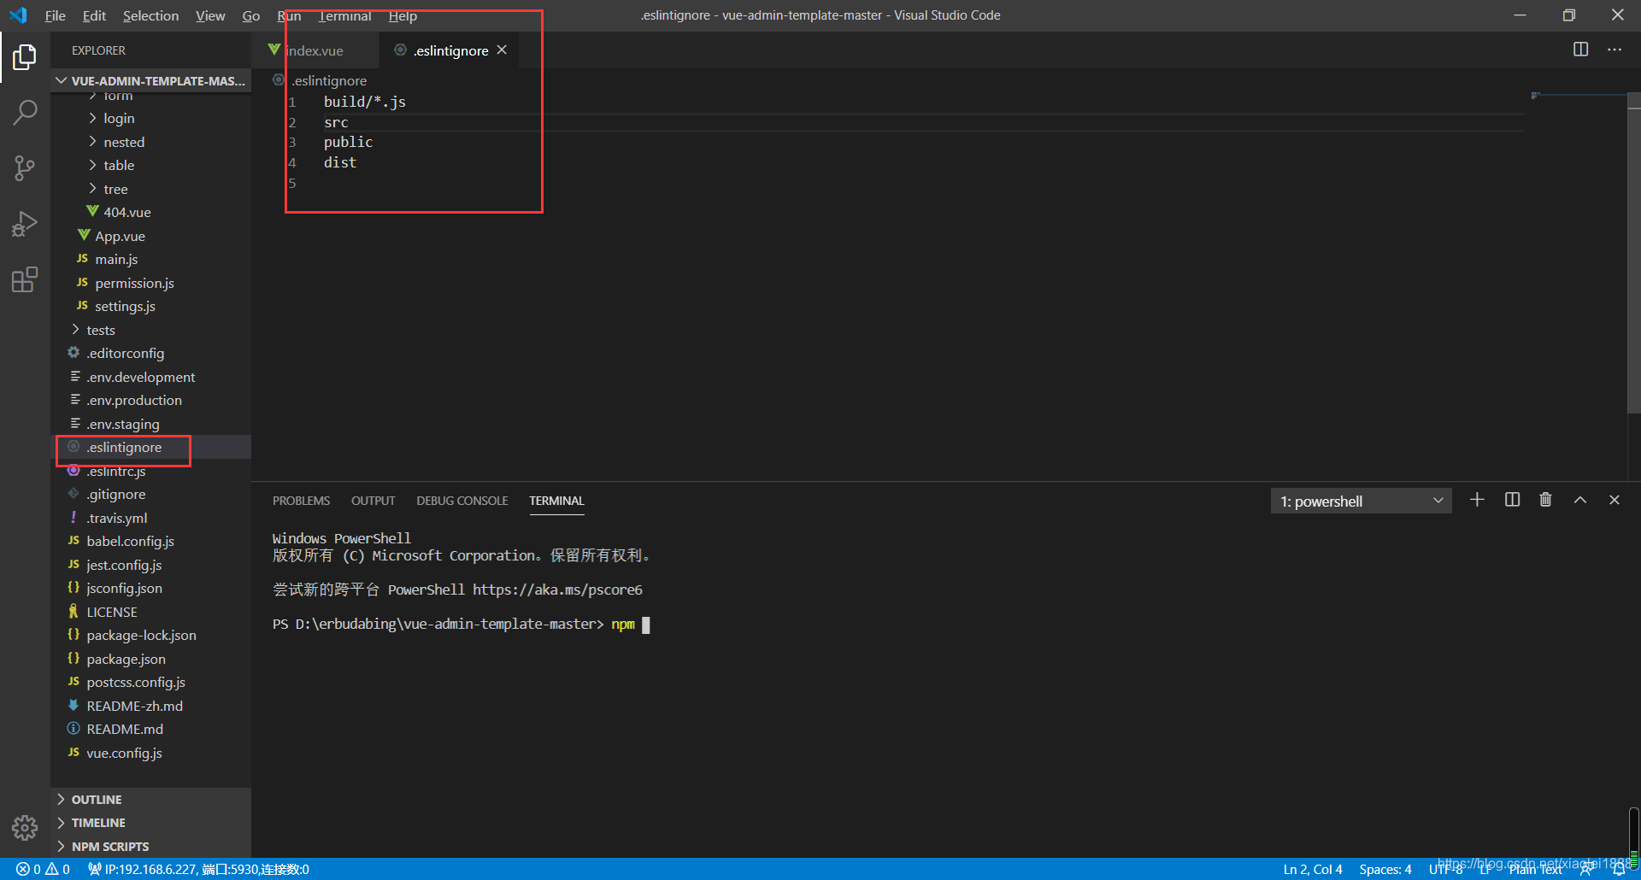
Task: Kill terminal with trash icon
Action: pos(1545,500)
